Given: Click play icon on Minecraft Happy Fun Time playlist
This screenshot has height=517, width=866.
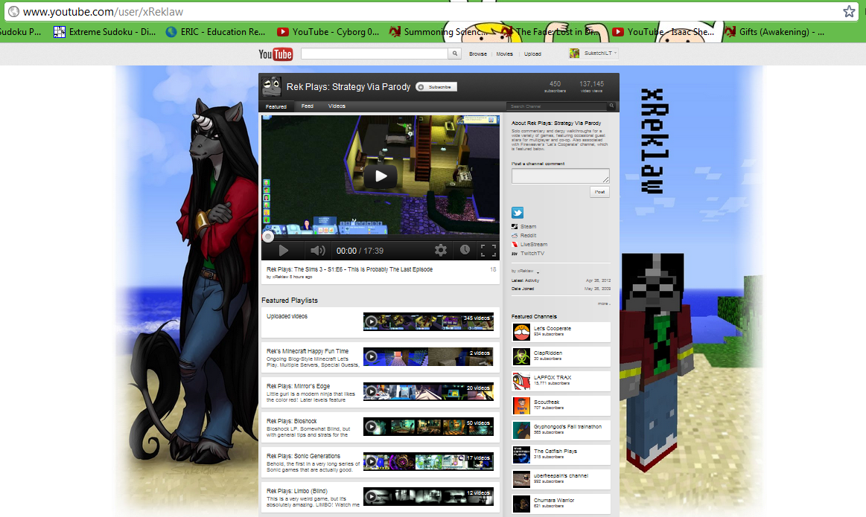Looking at the screenshot, I should 372,356.
